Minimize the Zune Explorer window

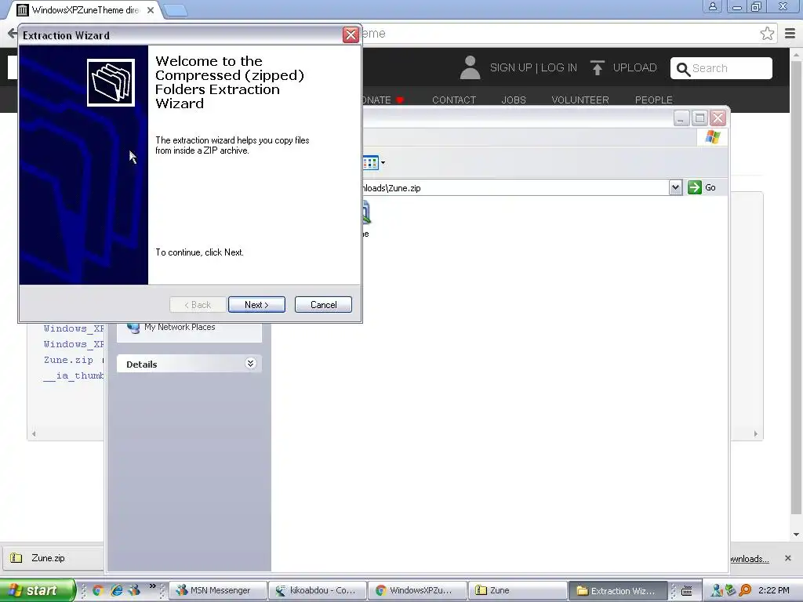click(x=681, y=118)
